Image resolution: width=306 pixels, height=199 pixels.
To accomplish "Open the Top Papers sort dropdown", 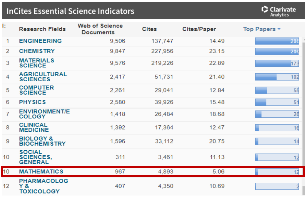I will point(262,29).
